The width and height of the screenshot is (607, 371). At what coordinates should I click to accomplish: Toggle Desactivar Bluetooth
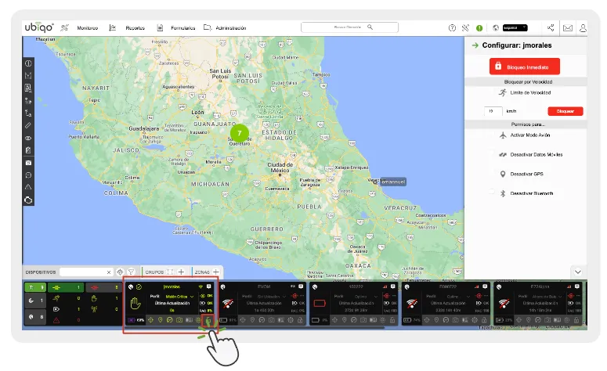pos(492,193)
